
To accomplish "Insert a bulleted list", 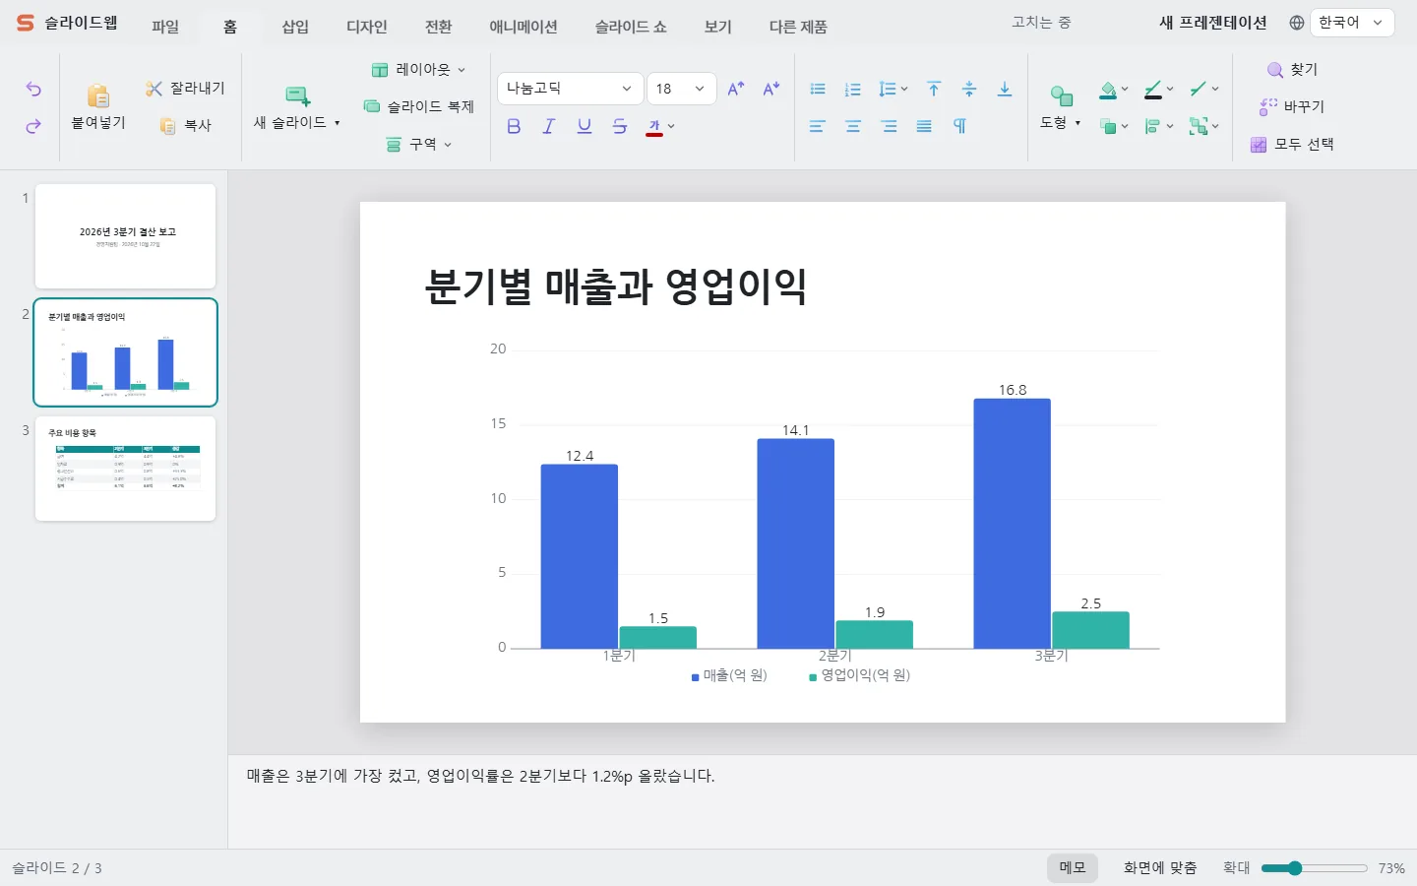I will pos(818,89).
